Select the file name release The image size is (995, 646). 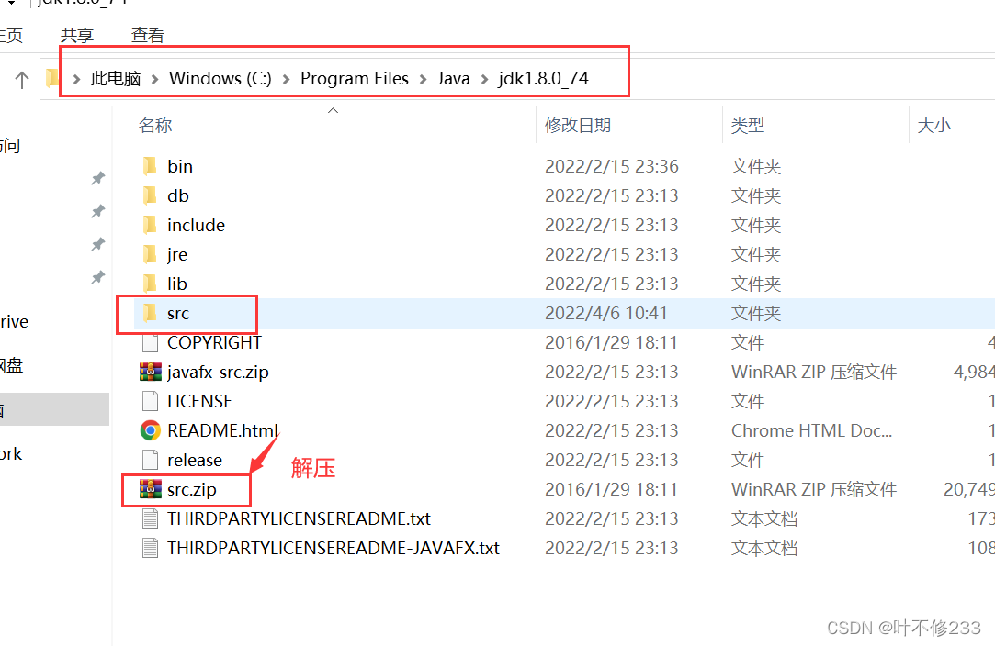(x=195, y=460)
